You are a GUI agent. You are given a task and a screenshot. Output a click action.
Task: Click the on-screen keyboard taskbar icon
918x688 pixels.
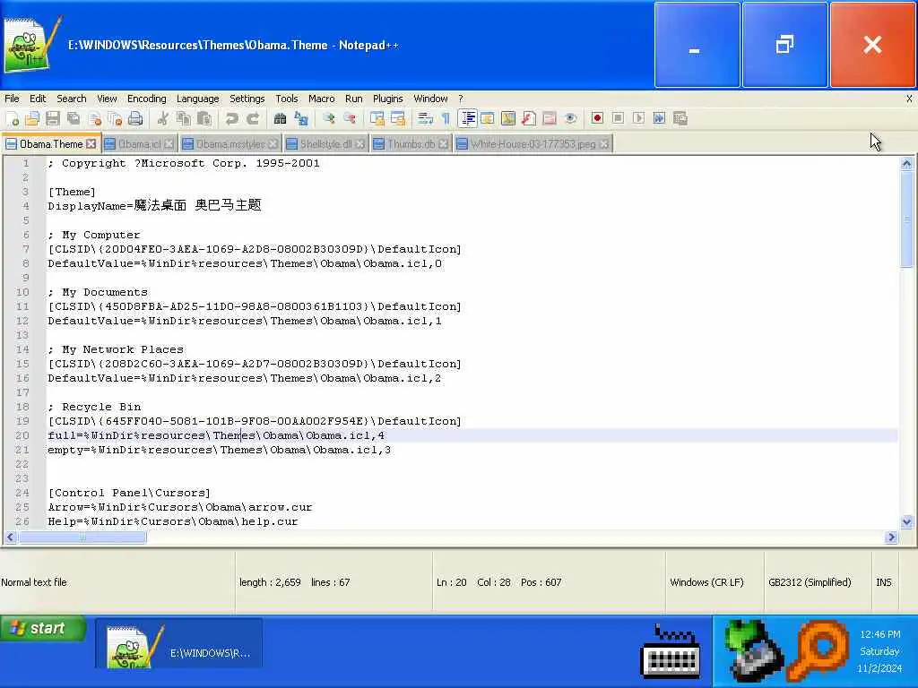click(x=671, y=652)
